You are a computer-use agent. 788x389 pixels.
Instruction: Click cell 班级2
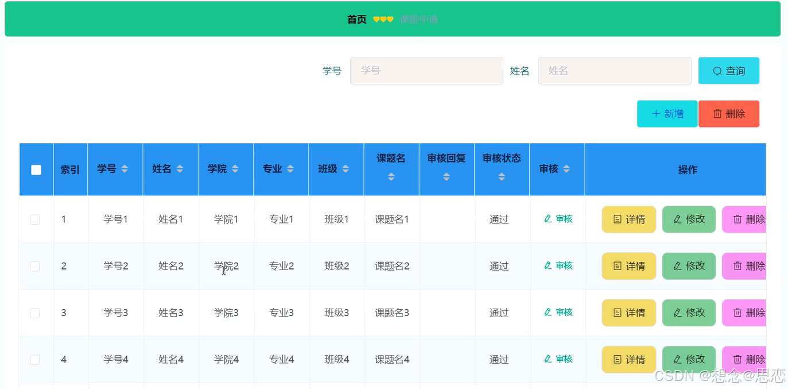click(337, 266)
